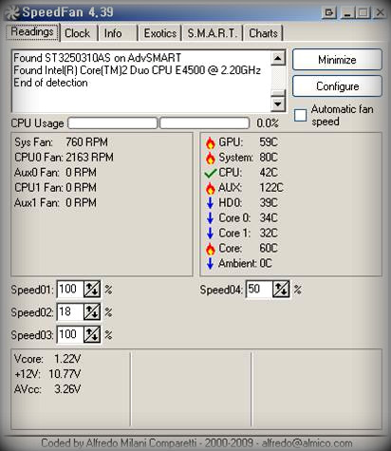
Task: Click into the Speed03 value field
Action: click(x=70, y=334)
